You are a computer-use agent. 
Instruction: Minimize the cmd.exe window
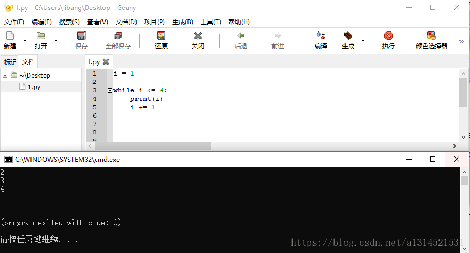click(x=409, y=159)
